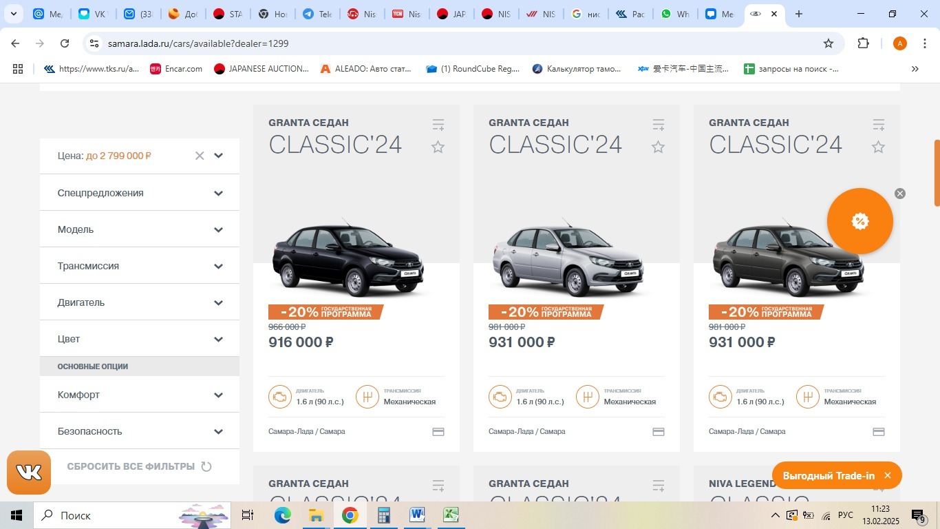
Task: Click the page vertical scrollbar thumb
Action: pyautogui.click(x=937, y=172)
